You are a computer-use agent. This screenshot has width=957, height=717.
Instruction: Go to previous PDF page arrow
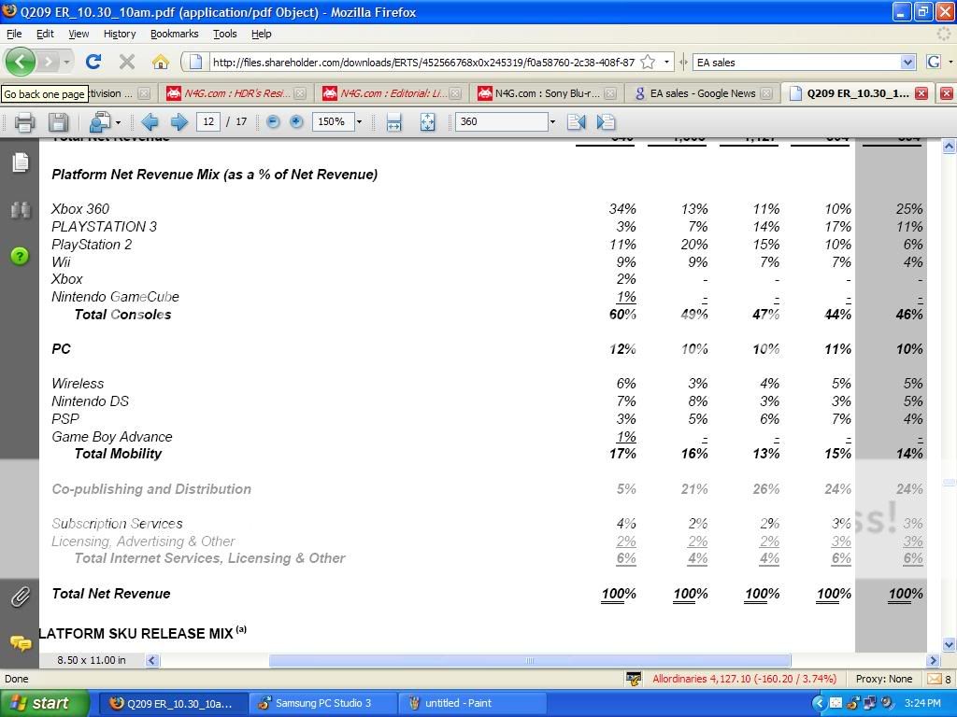coord(150,122)
